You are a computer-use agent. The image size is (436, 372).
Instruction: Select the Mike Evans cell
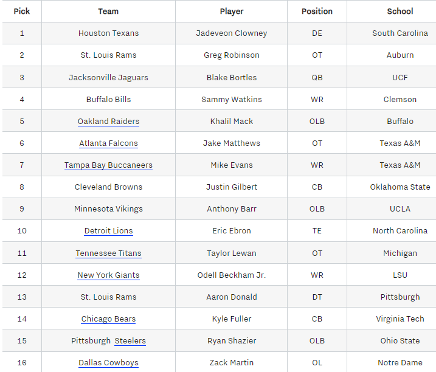coord(231,165)
